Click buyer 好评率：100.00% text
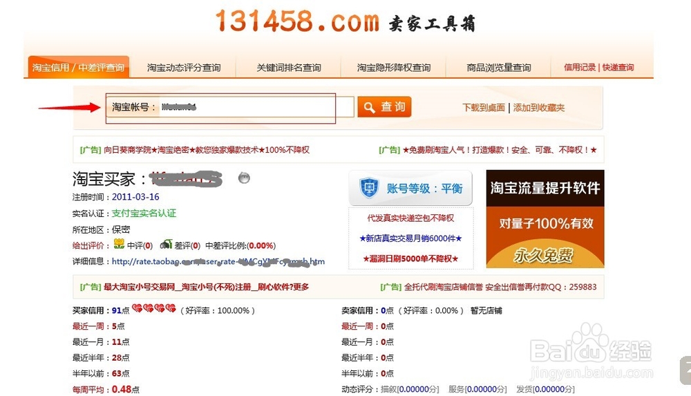 point(217,310)
